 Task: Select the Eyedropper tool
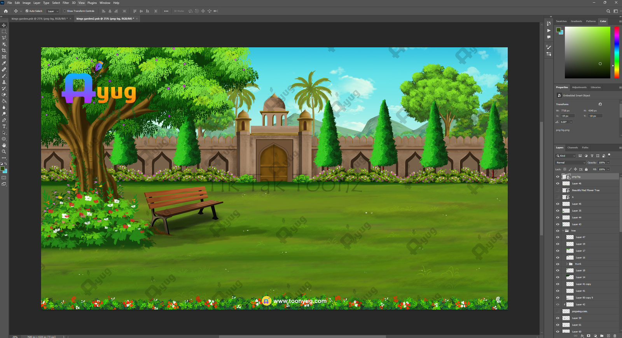4,63
